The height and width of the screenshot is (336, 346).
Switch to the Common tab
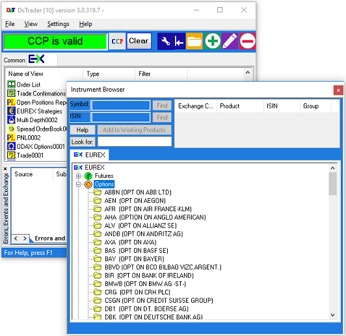[14, 60]
